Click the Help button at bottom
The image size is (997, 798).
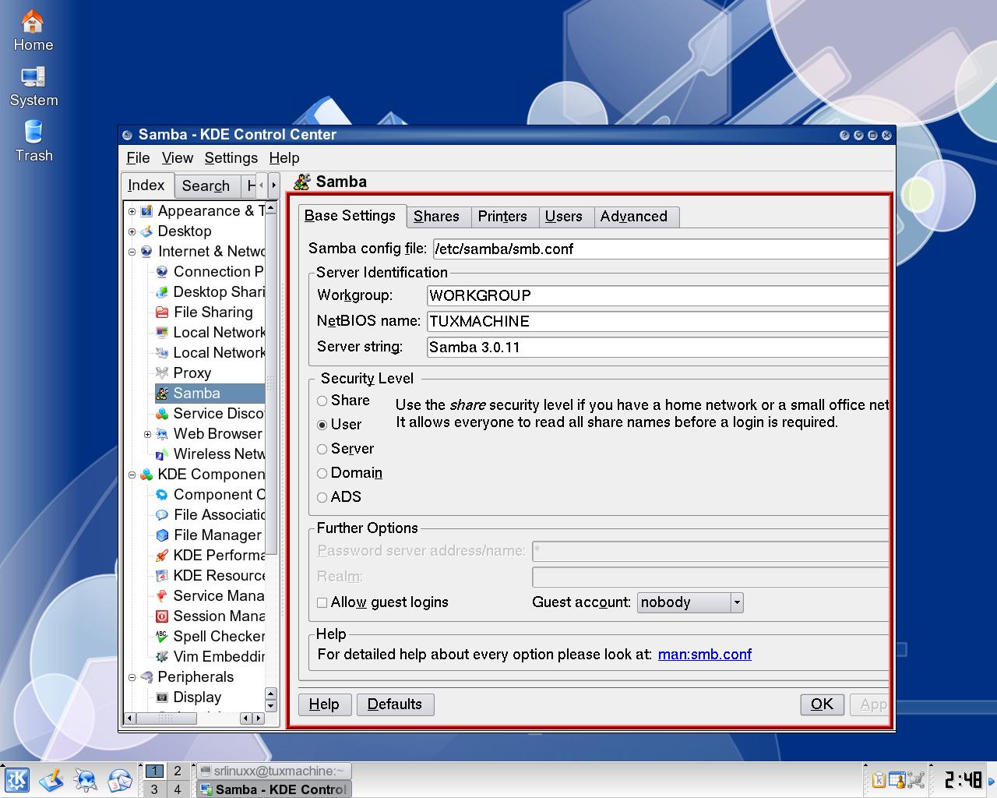324,704
